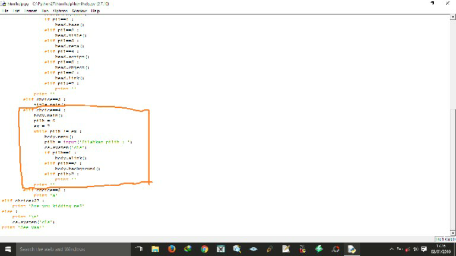Open Google Chrome from the taskbar
The height and width of the screenshot is (256, 456).
(204, 249)
